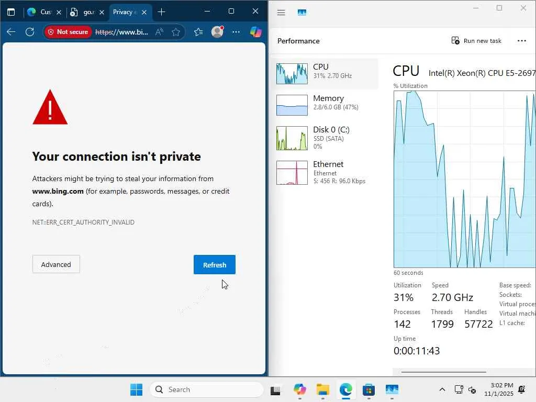Click the NET::ERR_CERT_AUTHORITY_INVALID error code
This screenshot has width=536, height=402.
(83, 222)
